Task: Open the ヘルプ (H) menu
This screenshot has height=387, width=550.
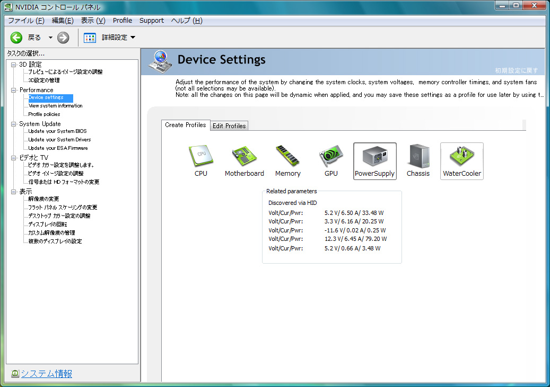Action: click(x=187, y=21)
